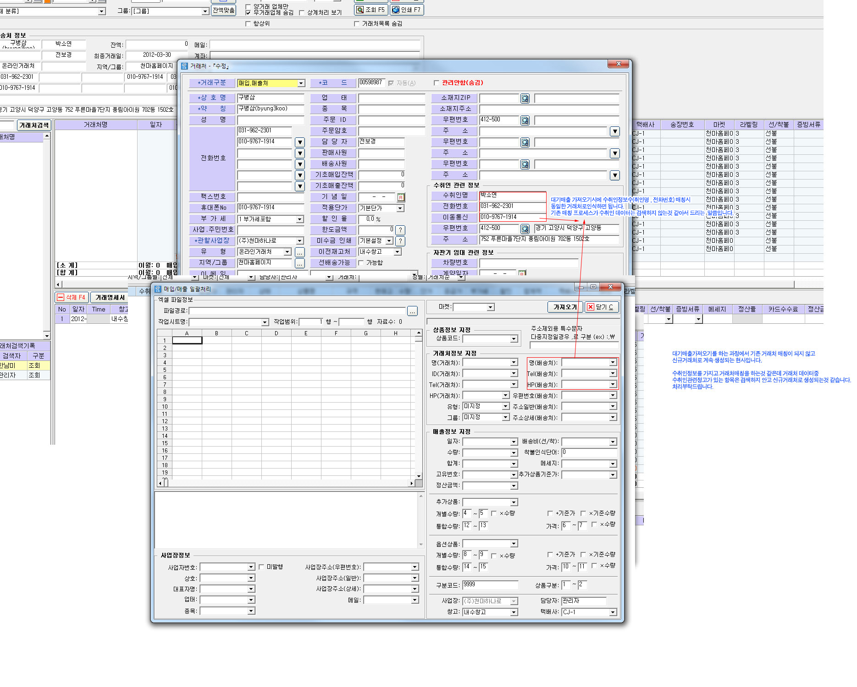Viewport: 857px width, 687px height.
Task: Click question mark help next to 한도금액
Action: pyautogui.click(x=400, y=230)
